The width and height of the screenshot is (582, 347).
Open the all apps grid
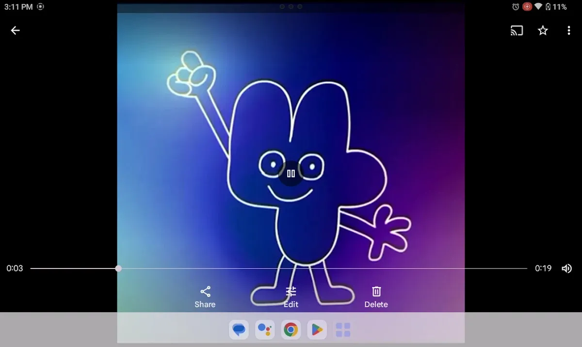coord(343,330)
